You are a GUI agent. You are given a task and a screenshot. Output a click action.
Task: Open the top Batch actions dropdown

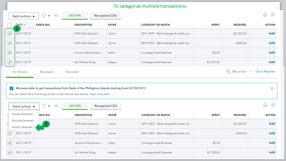(x=23, y=16)
